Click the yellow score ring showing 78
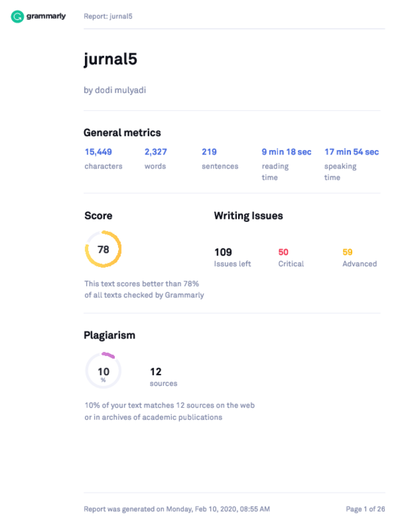Viewport: 406px width, 526px height. 103,249
